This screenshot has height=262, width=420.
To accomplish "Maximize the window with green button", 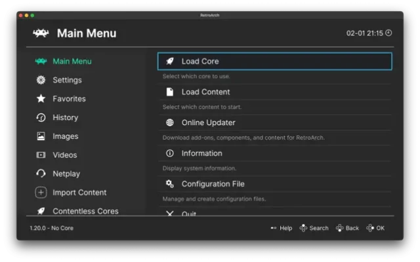I will tap(32, 16).
